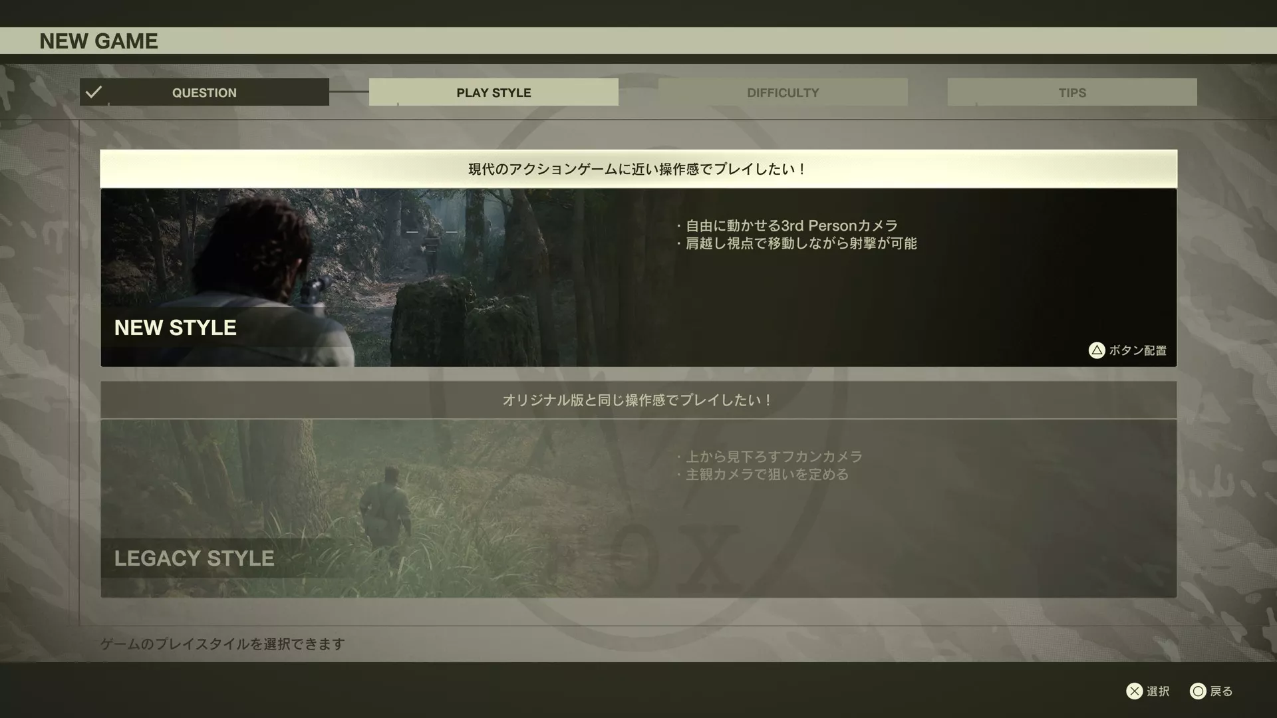This screenshot has height=718, width=1277.
Task: Click the QUESTION step checkmark icon
Action: tap(94, 92)
